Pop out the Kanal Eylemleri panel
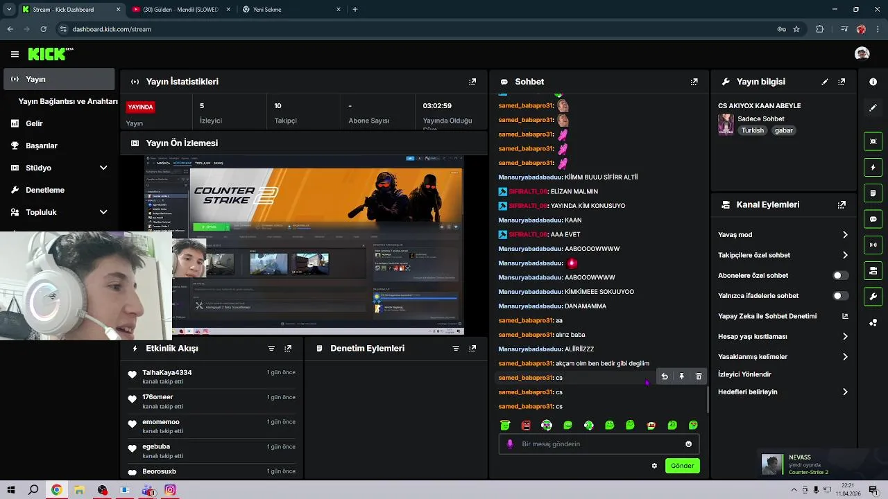The image size is (888, 499). (842, 205)
